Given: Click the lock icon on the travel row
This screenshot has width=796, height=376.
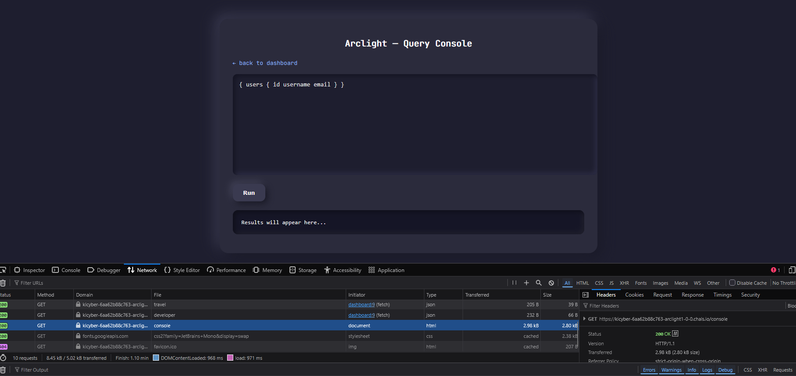Looking at the screenshot, I should (x=78, y=304).
